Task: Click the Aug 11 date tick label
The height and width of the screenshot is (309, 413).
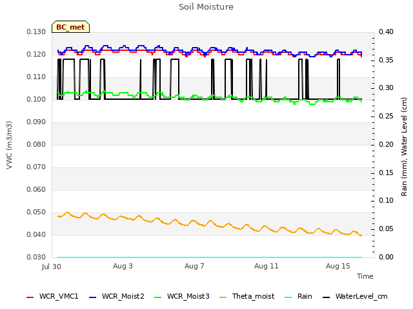Action: (x=267, y=266)
